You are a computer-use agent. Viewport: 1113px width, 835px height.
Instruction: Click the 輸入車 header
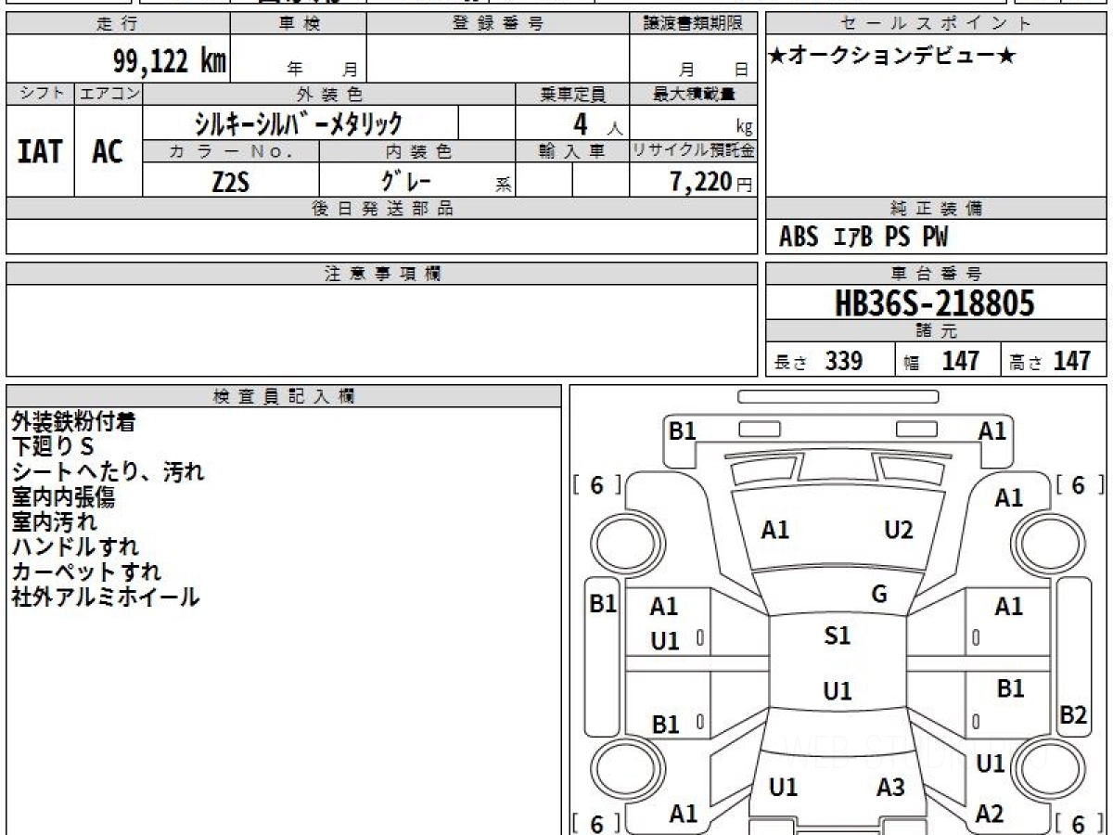point(572,151)
